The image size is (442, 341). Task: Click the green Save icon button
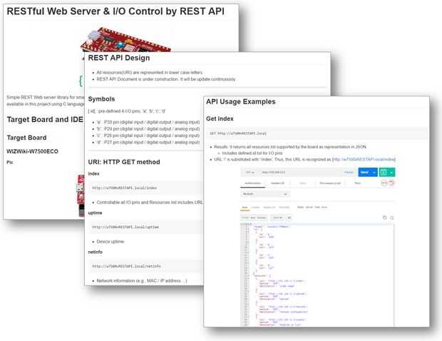[384, 173]
